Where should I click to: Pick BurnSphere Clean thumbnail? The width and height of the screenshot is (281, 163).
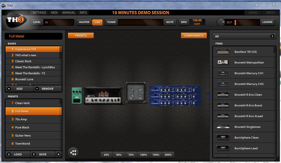[x=223, y=137]
